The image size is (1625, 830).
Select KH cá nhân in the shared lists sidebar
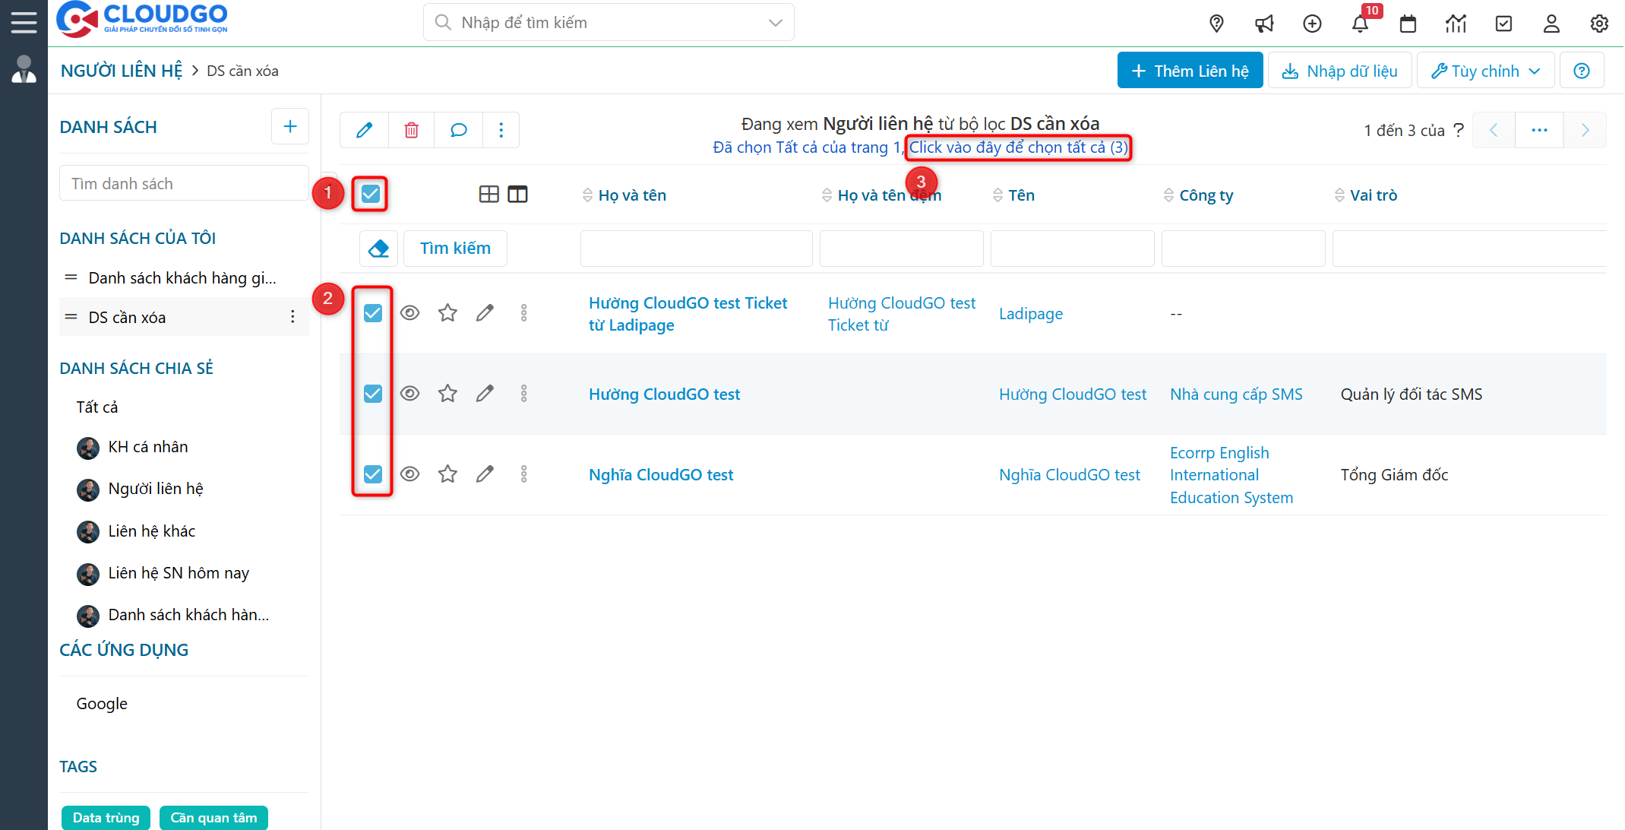click(x=148, y=447)
